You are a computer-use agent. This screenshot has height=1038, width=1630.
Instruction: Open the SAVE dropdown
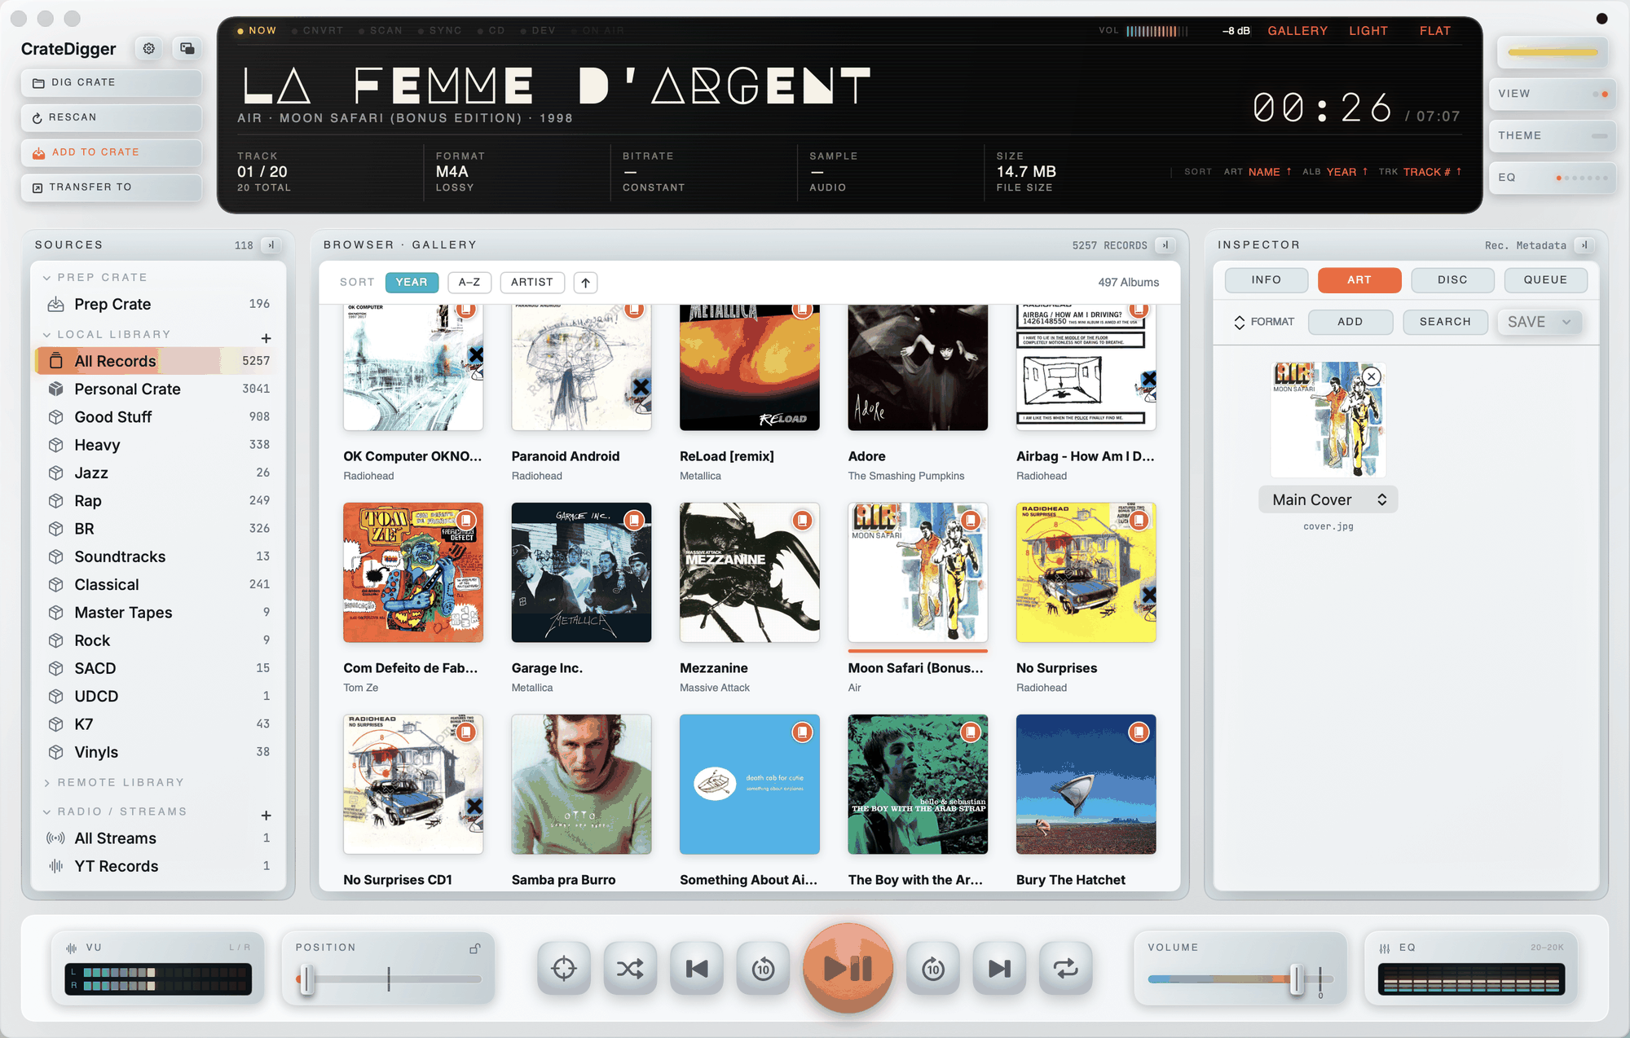[1540, 322]
